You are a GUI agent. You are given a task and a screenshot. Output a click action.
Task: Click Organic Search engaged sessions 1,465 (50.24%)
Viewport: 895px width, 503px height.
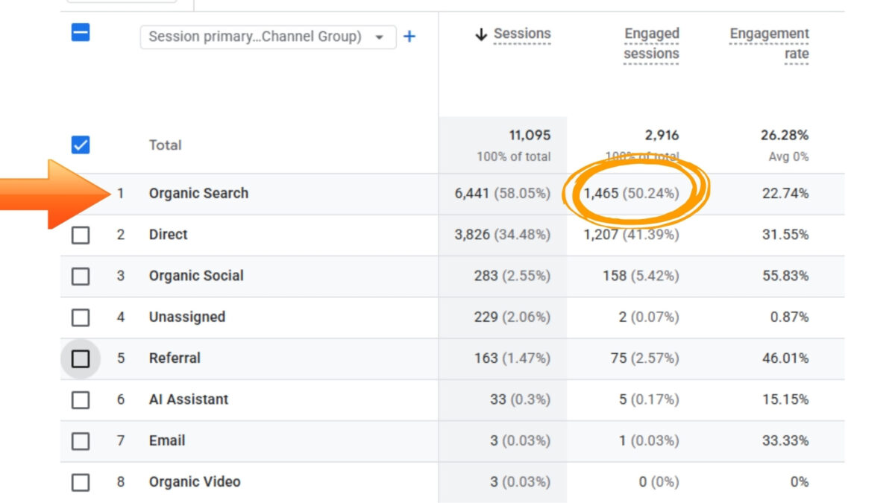(x=631, y=194)
